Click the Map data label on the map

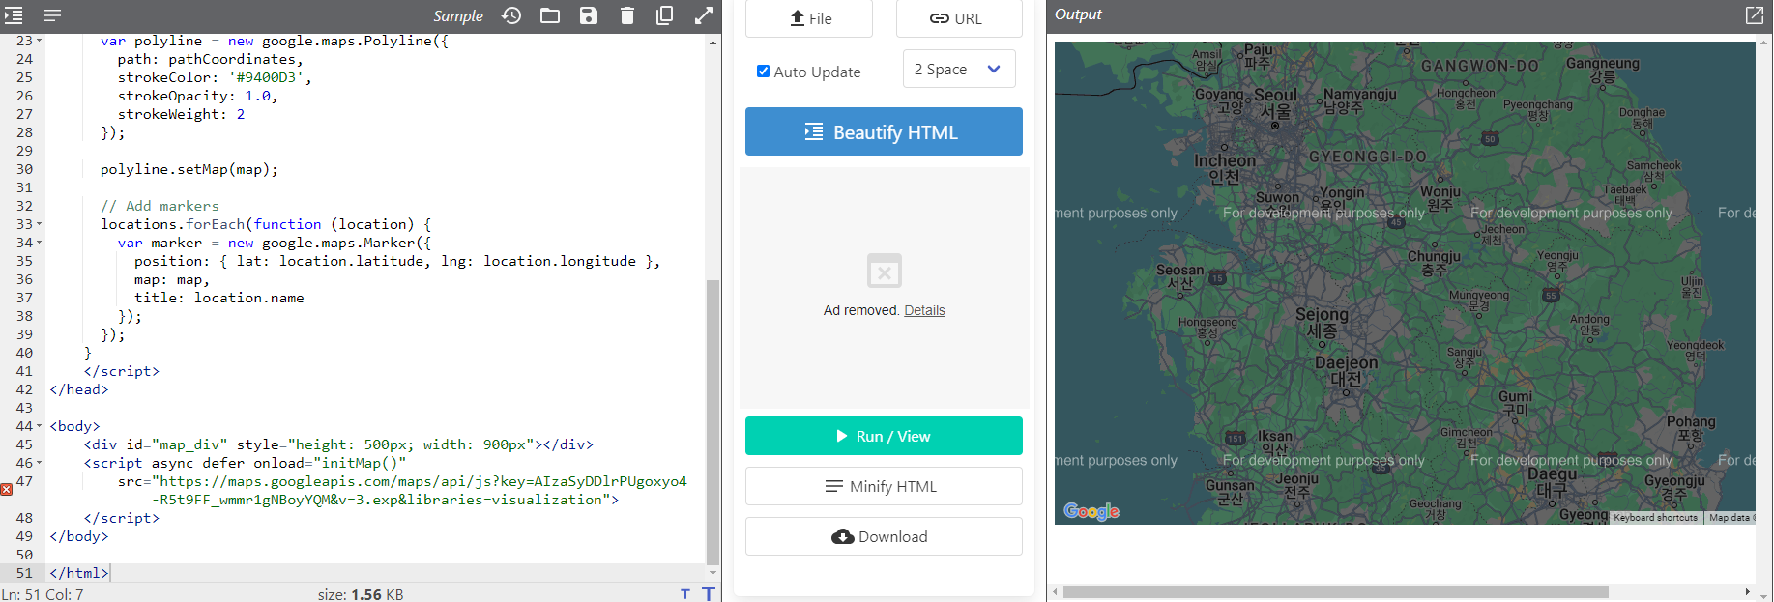1730,518
